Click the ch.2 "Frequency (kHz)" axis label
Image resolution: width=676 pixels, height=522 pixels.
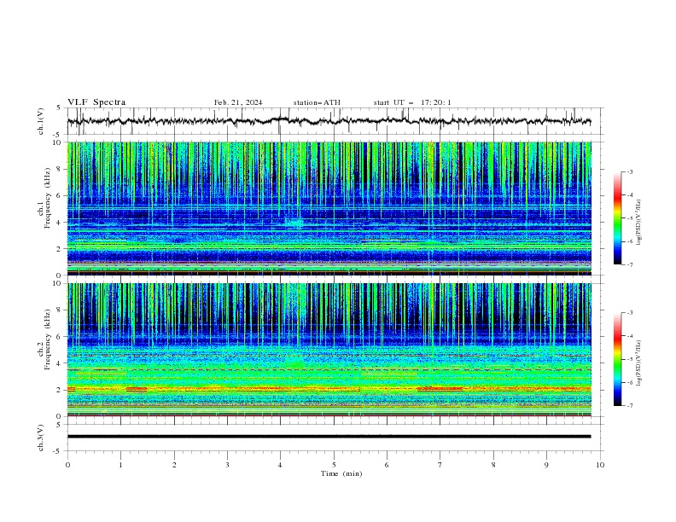[x=47, y=339]
